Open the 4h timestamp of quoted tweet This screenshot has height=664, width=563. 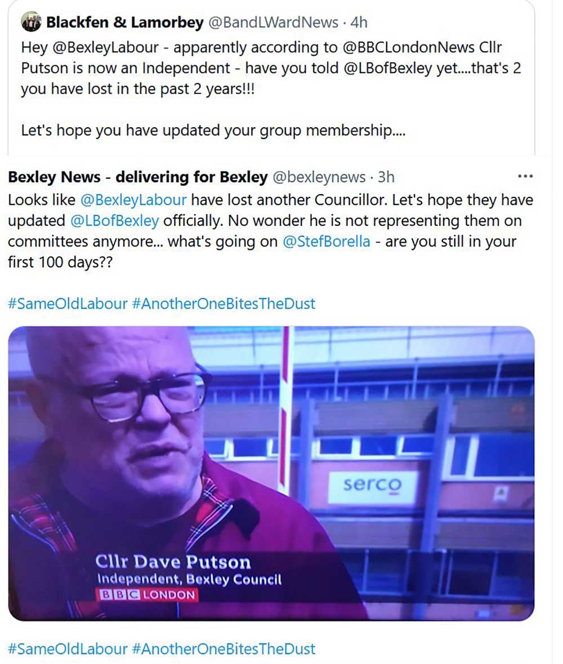359,22
